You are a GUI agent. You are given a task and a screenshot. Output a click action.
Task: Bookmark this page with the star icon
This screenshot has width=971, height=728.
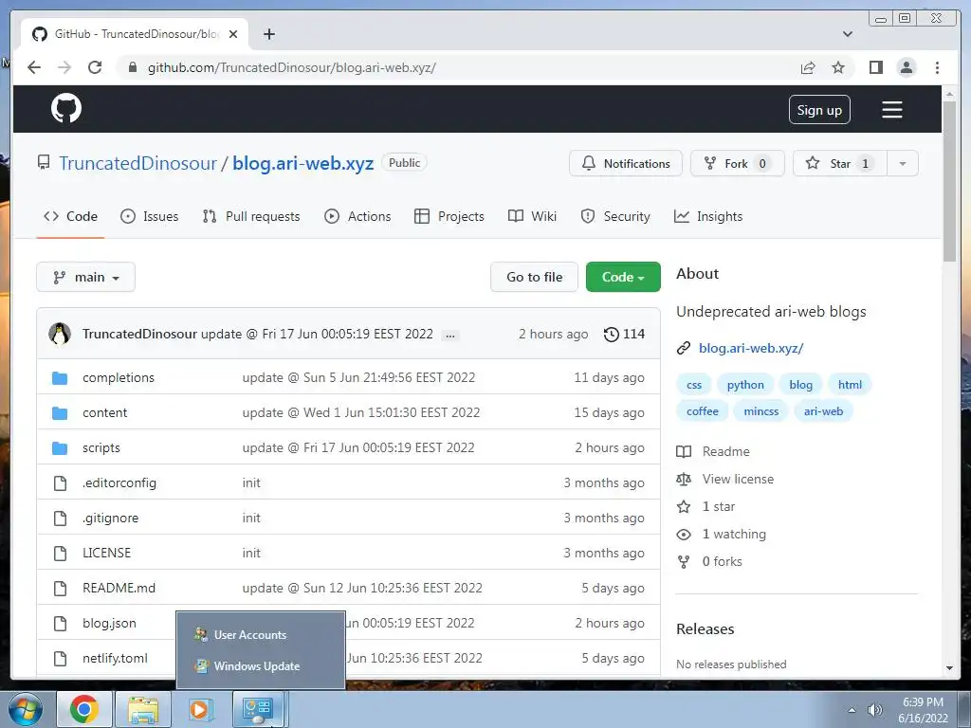[x=838, y=67]
